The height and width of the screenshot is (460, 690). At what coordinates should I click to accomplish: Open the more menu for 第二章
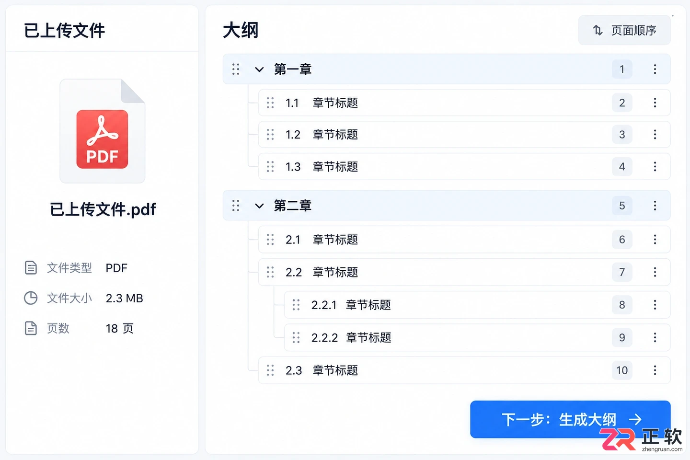(x=655, y=206)
